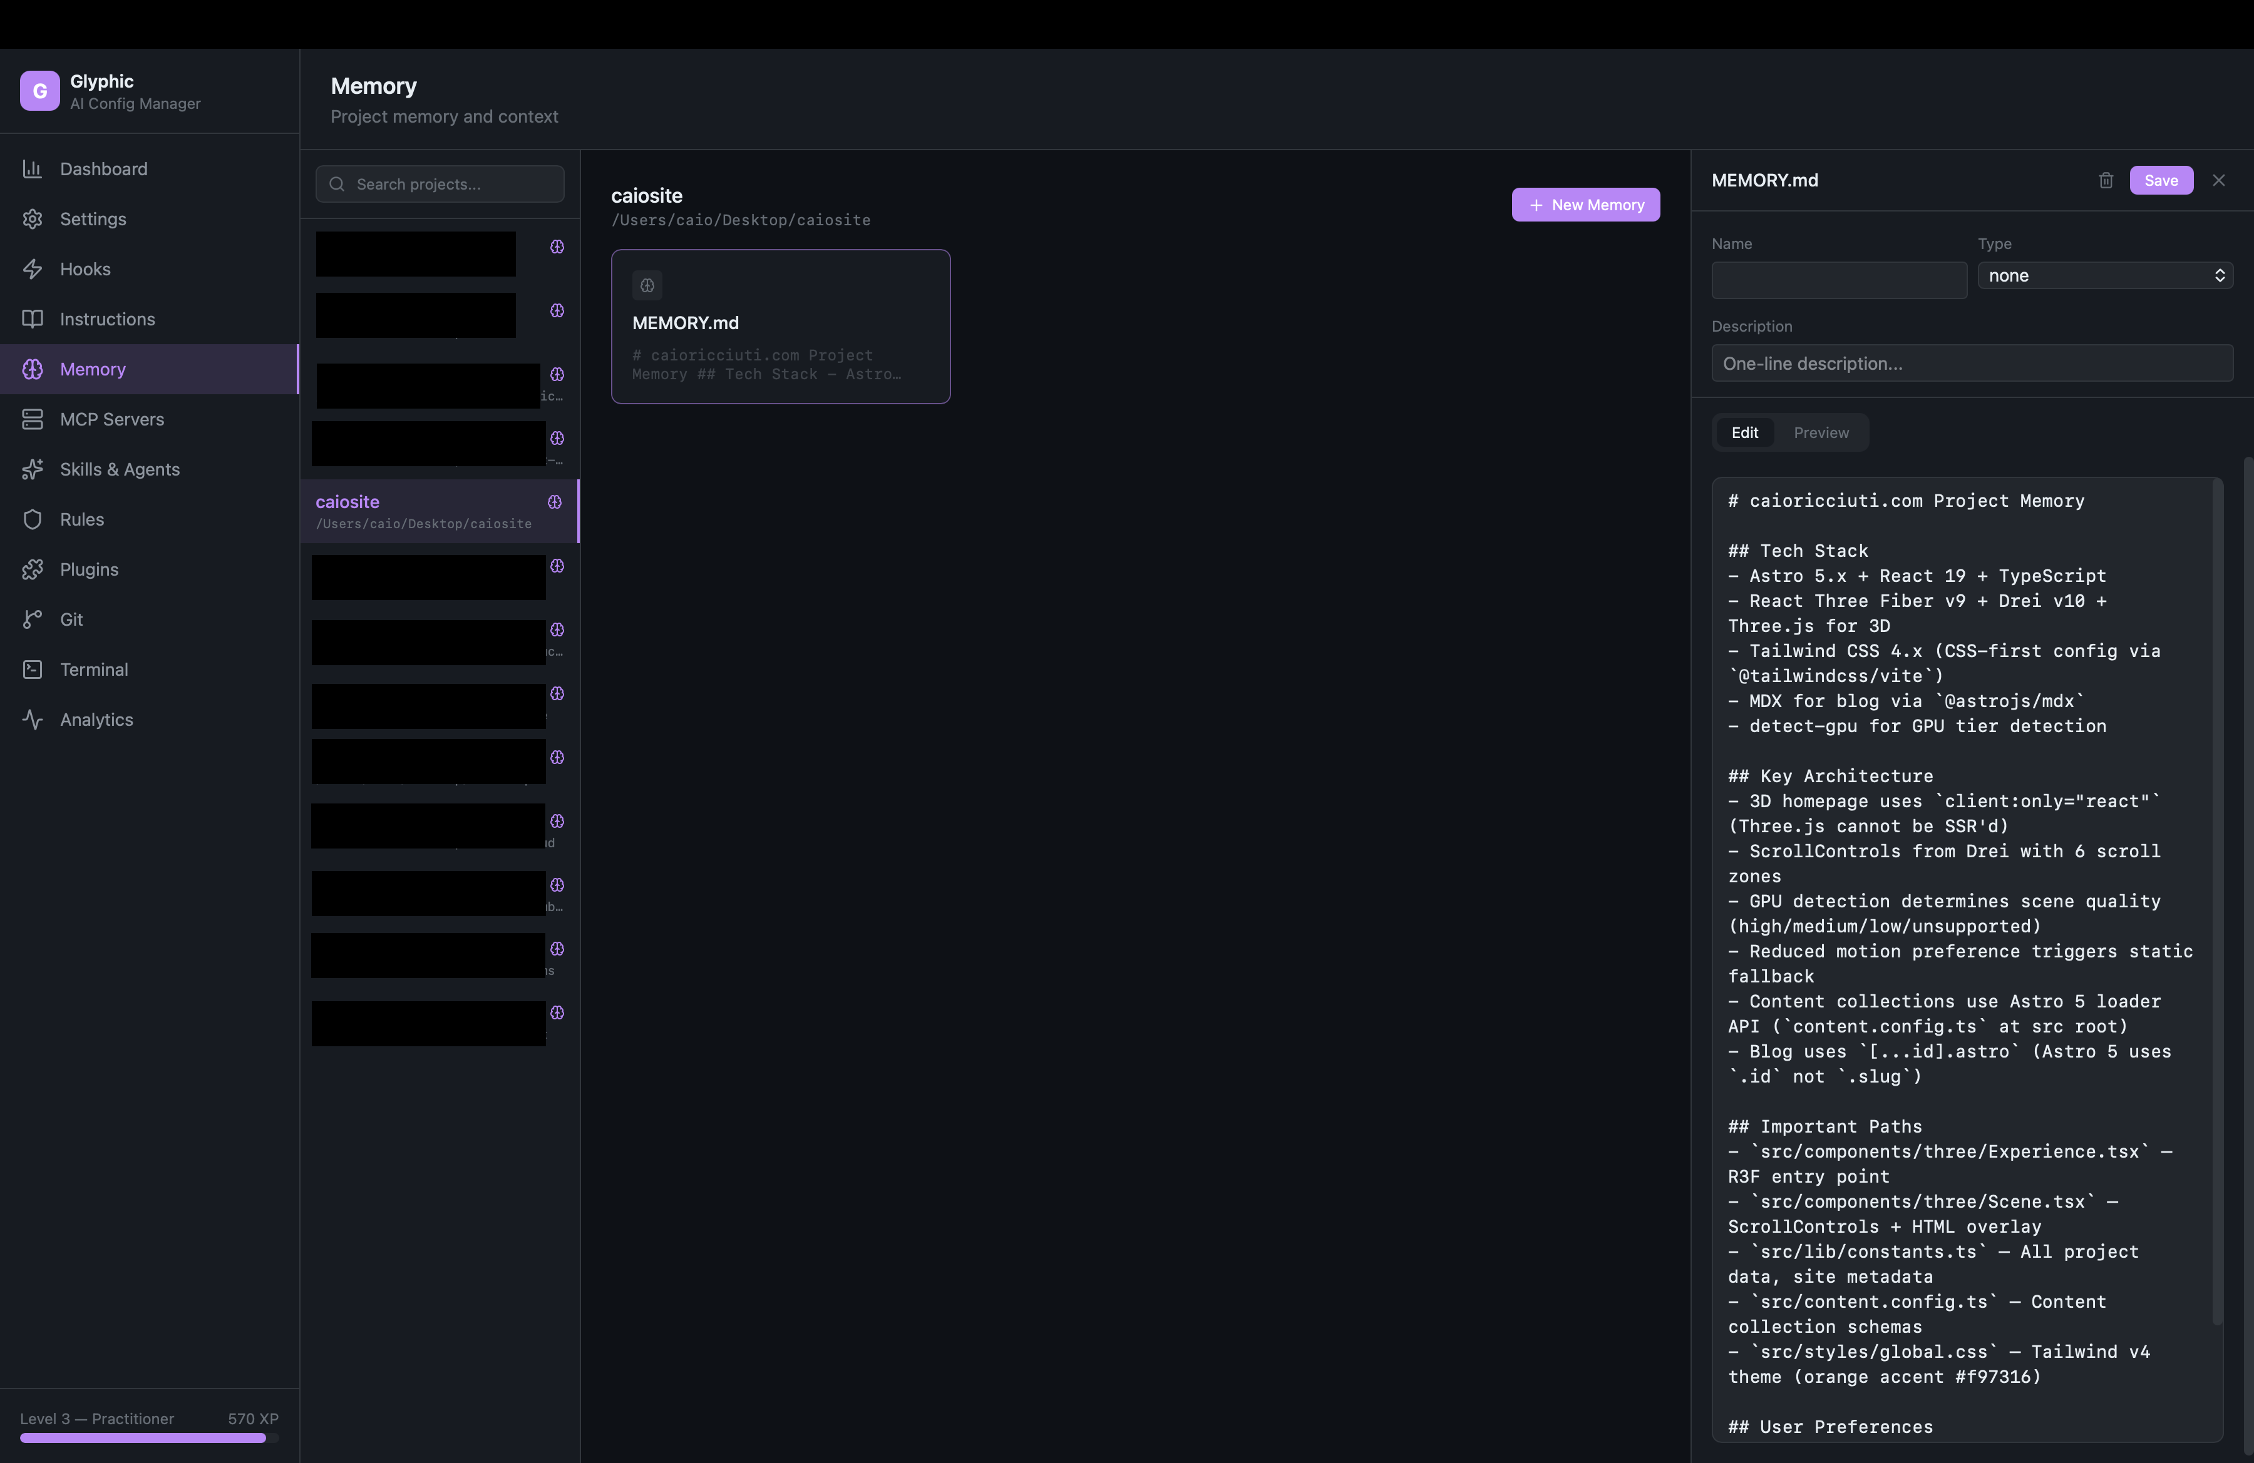Focus the Search projects field
The image size is (2254, 1463).
440,183
